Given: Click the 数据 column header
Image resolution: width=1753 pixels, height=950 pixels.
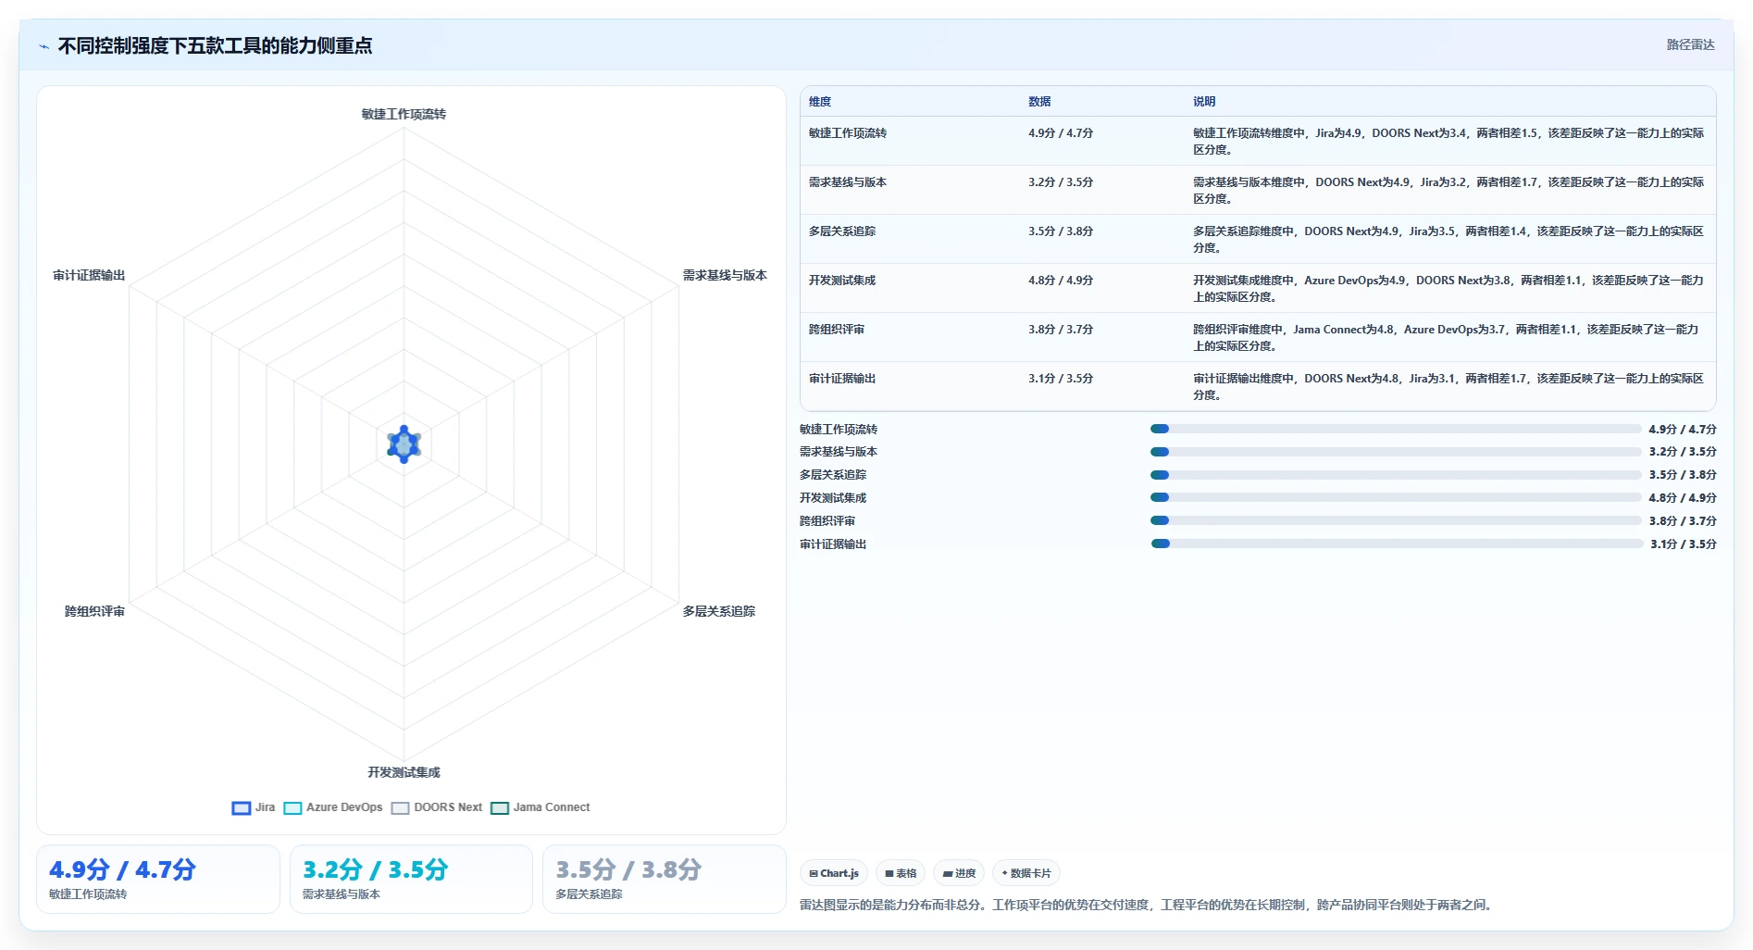Looking at the screenshot, I should point(1039,102).
